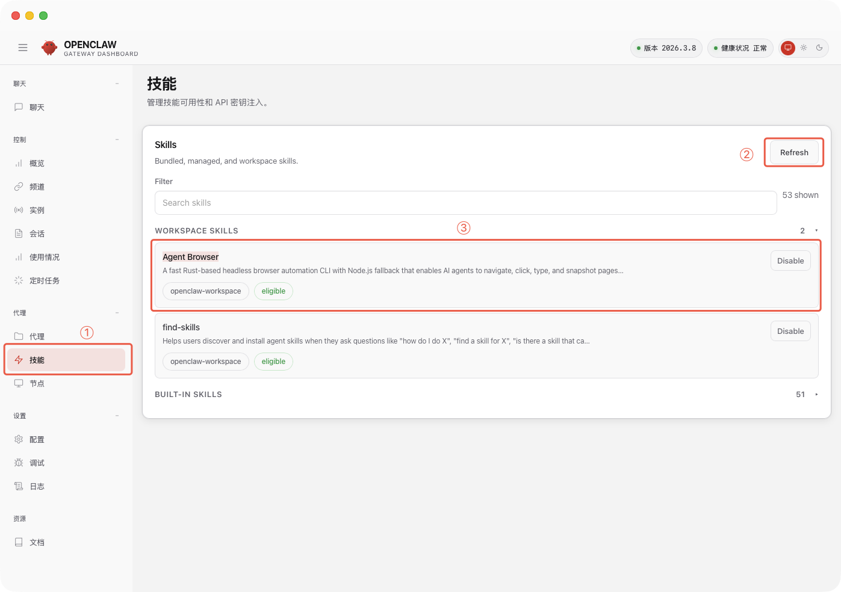Switch to dark theme moon icon

(x=819, y=48)
